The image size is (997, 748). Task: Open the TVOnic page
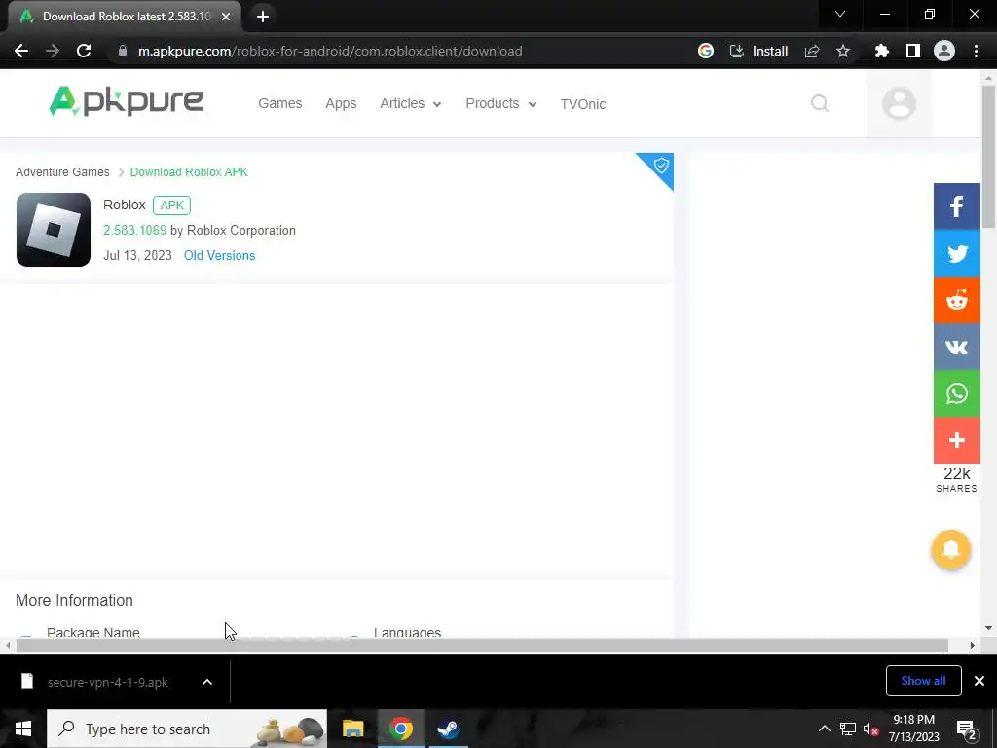(x=582, y=103)
